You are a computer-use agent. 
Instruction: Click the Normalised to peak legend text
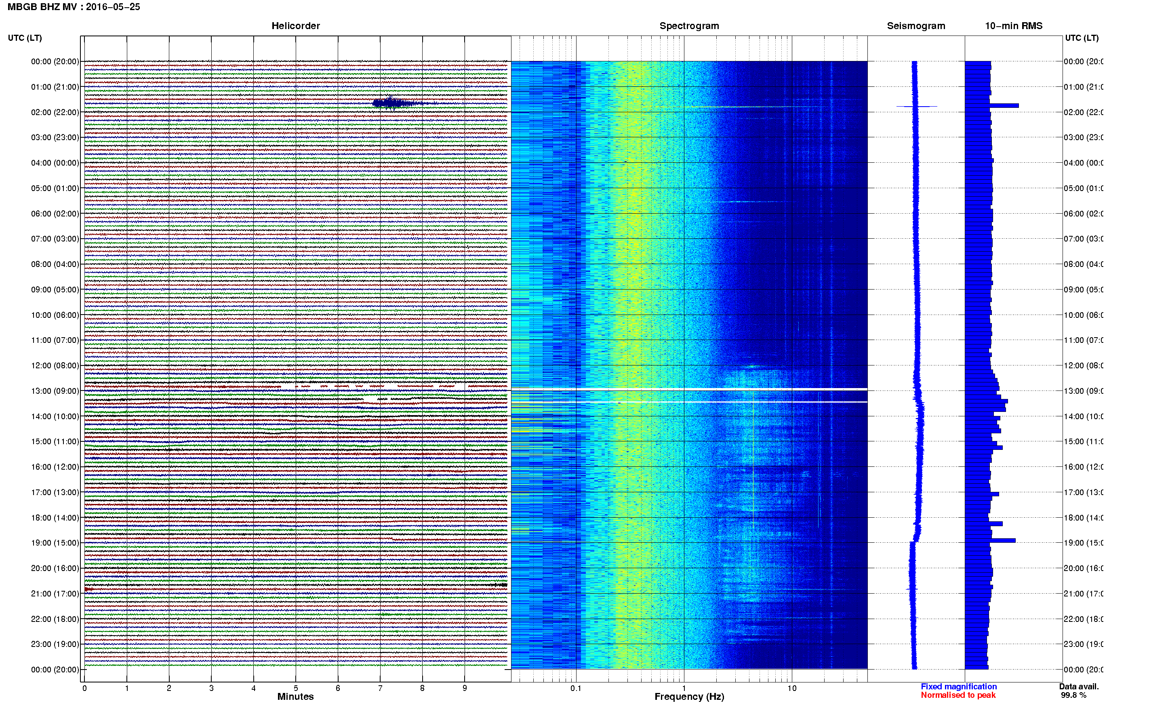pos(958,695)
